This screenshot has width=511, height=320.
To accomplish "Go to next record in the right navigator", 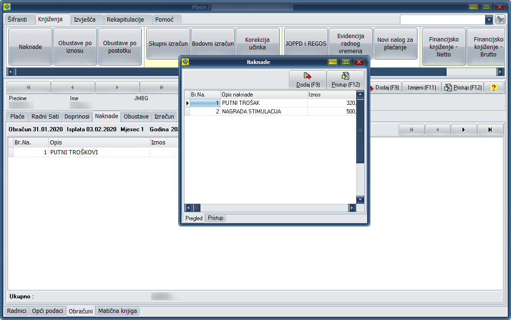I will (x=464, y=130).
